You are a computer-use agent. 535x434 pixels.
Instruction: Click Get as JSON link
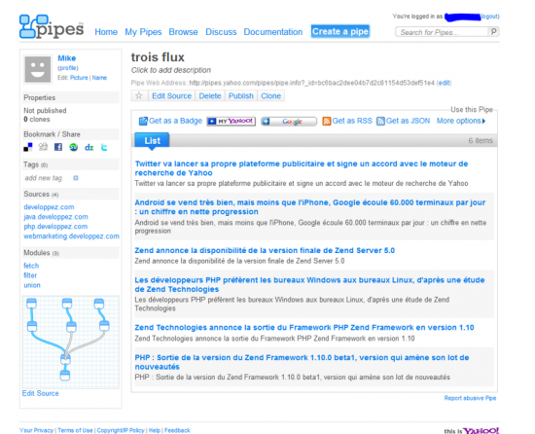click(409, 121)
